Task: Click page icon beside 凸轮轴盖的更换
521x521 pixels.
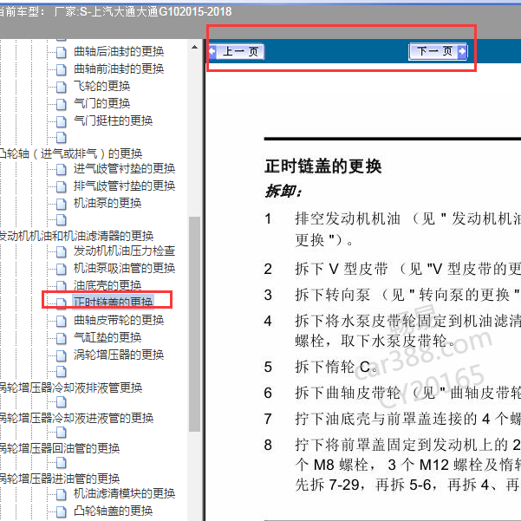Action: pyautogui.click(x=62, y=511)
